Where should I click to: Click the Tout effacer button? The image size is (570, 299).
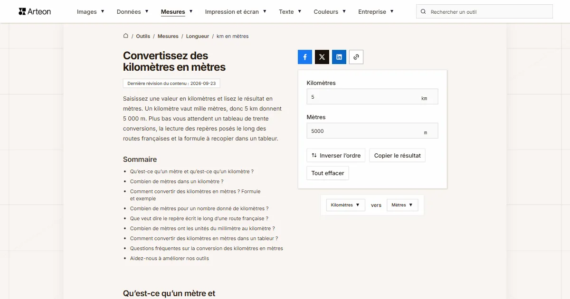[x=328, y=173]
